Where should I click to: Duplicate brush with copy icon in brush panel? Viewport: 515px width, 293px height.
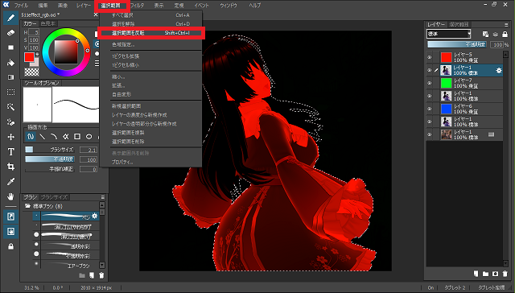92,275
